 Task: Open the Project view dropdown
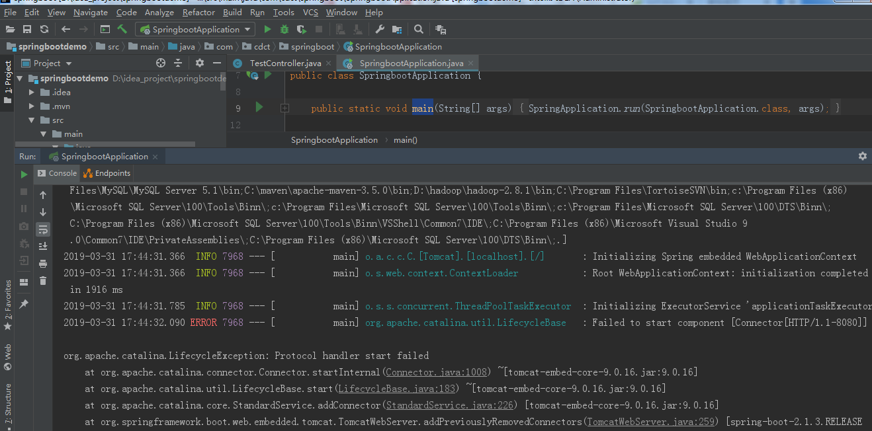pyautogui.click(x=47, y=63)
